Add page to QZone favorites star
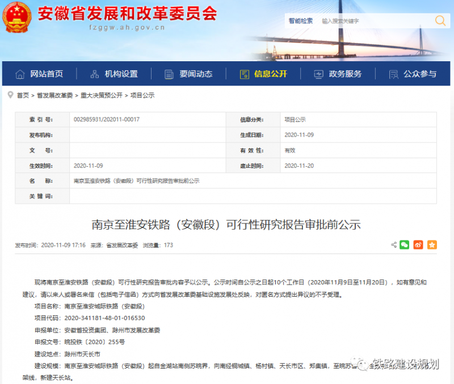454x384 pixels. (432, 245)
